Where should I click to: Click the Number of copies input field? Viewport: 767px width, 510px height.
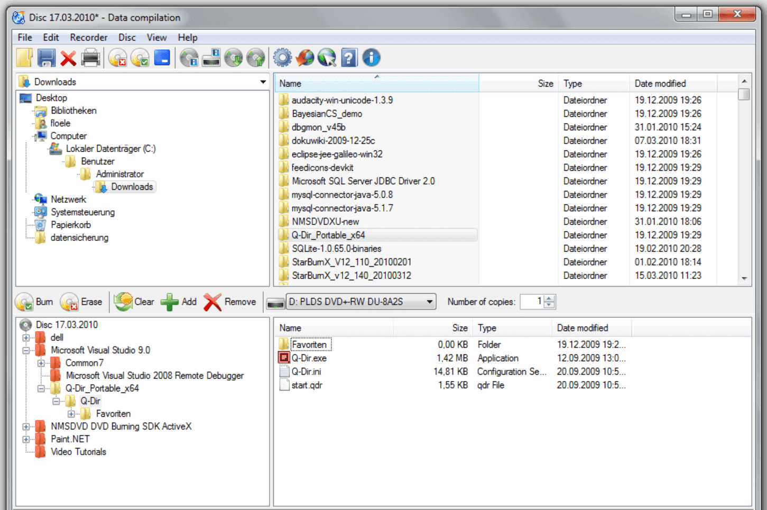(532, 302)
